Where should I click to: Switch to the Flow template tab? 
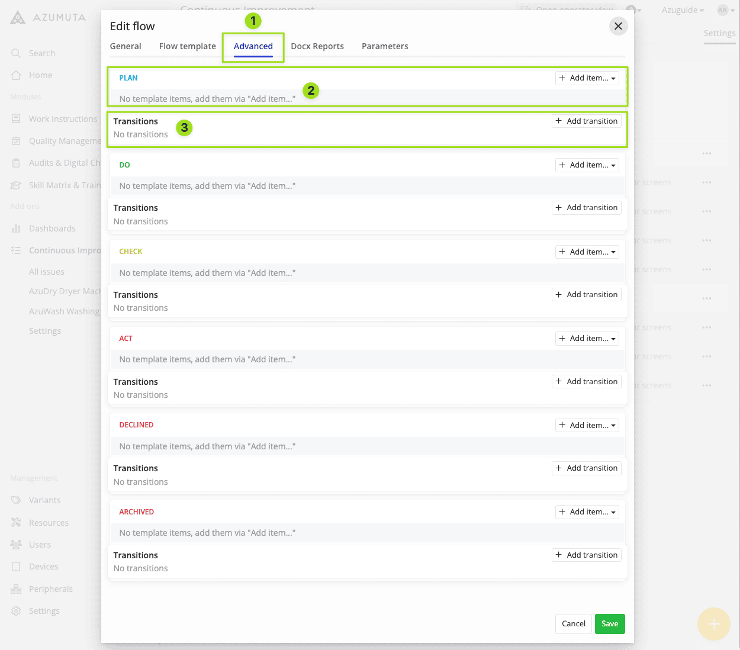coord(187,46)
